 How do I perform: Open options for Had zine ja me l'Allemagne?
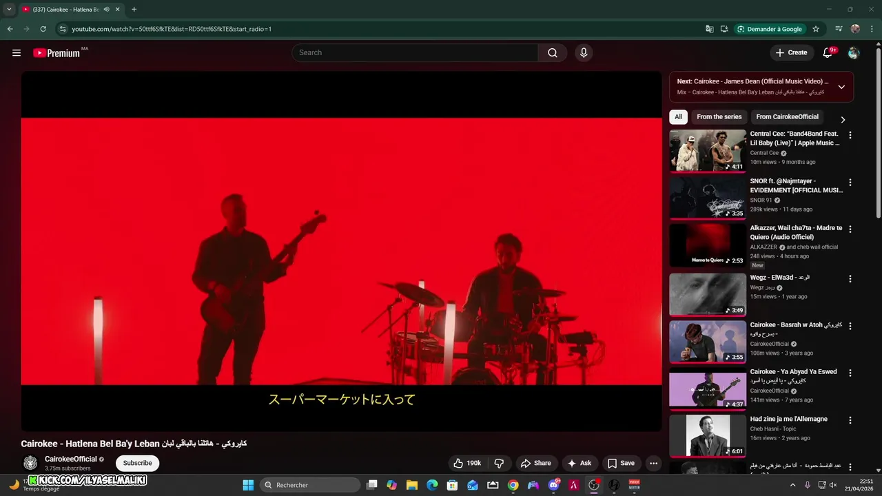850,420
